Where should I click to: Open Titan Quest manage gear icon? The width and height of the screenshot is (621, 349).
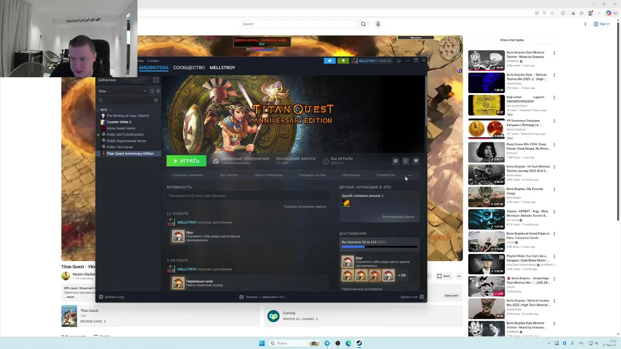tap(395, 161)
